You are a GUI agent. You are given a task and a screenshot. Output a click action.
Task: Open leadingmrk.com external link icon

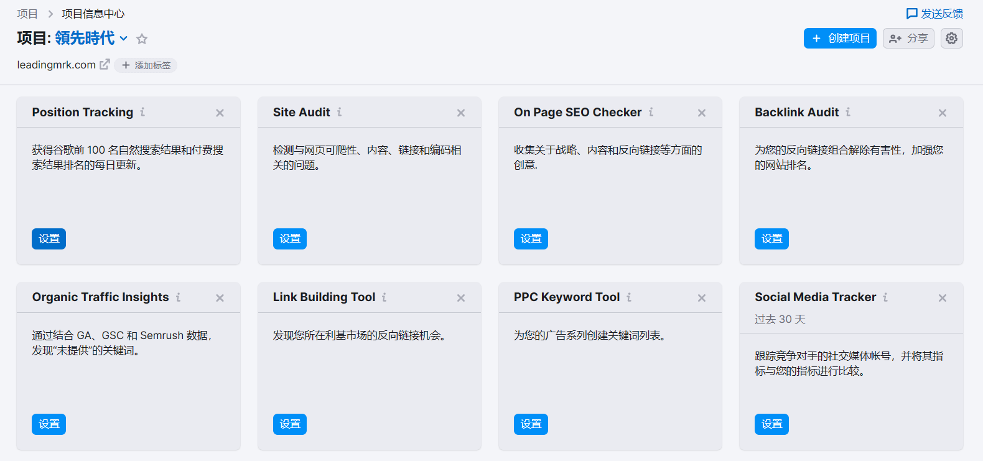(x=105, y=64)
